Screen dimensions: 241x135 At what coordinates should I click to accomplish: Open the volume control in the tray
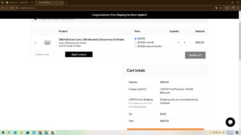pyautogui.click(x=220, y=132)
